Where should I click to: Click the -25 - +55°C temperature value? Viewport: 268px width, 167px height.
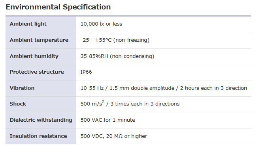96,40
